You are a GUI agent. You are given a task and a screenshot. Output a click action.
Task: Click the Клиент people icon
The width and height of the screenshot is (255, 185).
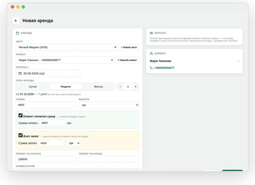(151, 53)
